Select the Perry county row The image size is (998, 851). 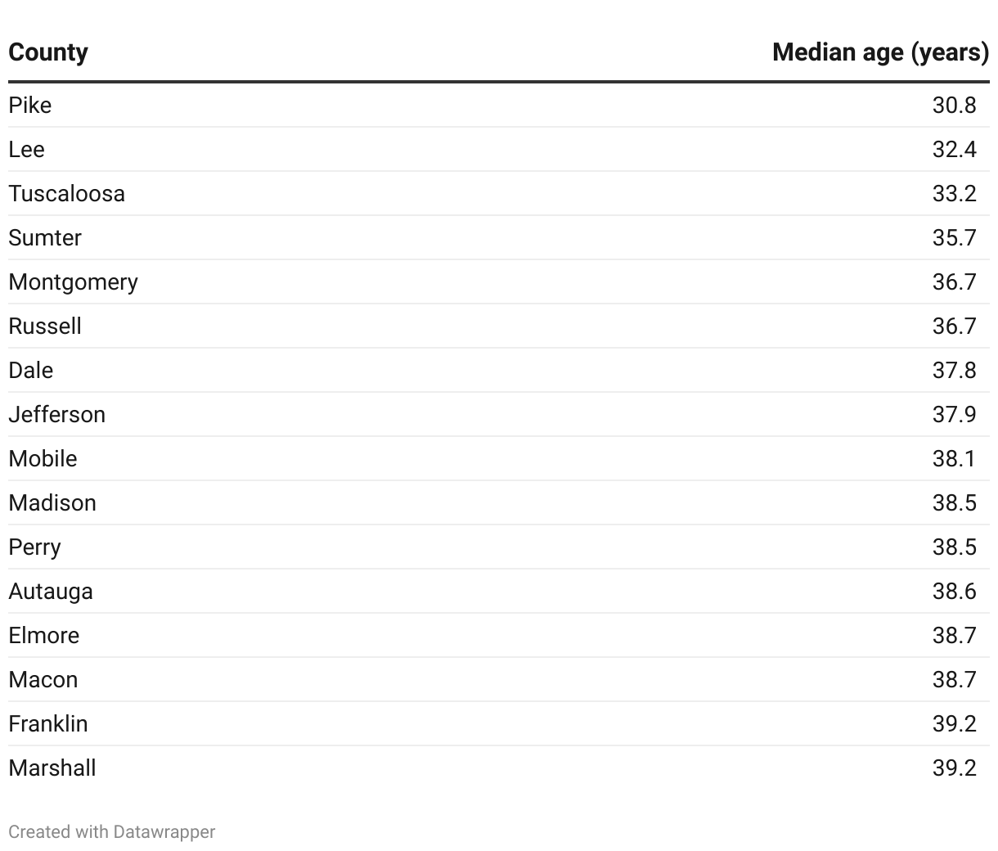tap(35, 547)
